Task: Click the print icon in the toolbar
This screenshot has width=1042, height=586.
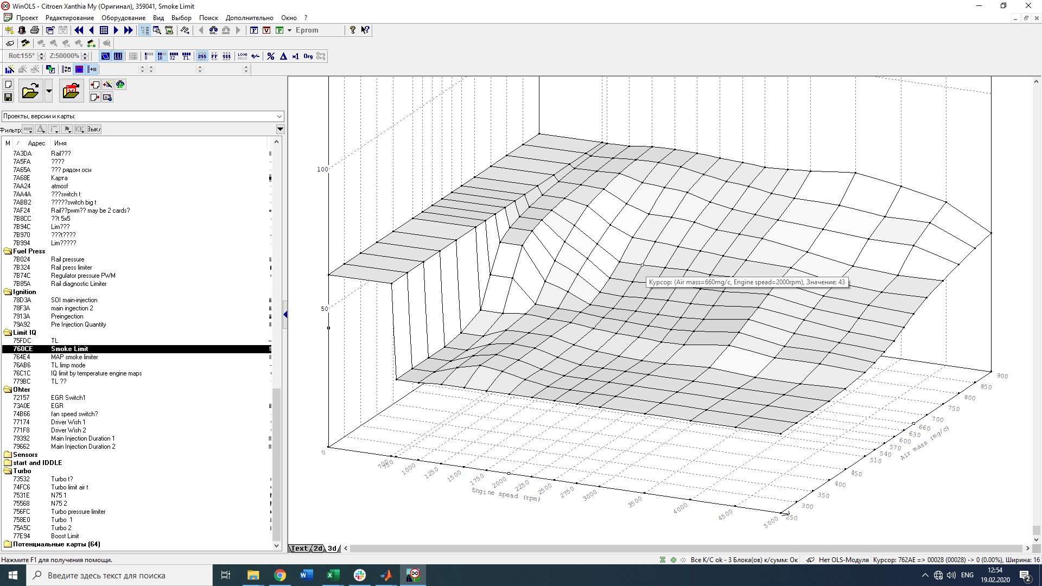Action: [x=35, y=30]
